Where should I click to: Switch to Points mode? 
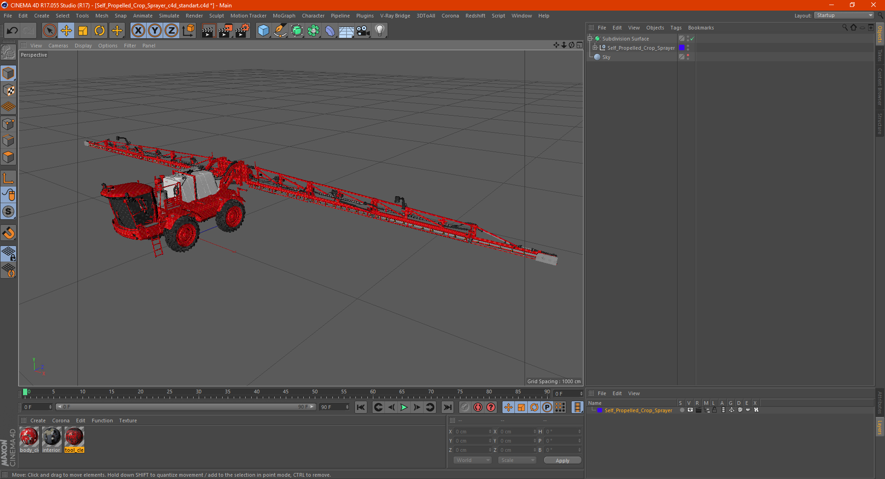(x=8, y=124)
